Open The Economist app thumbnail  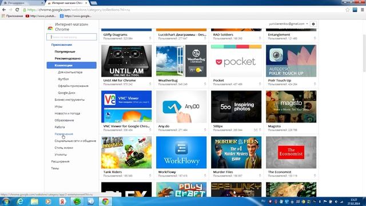click(291, 153)
